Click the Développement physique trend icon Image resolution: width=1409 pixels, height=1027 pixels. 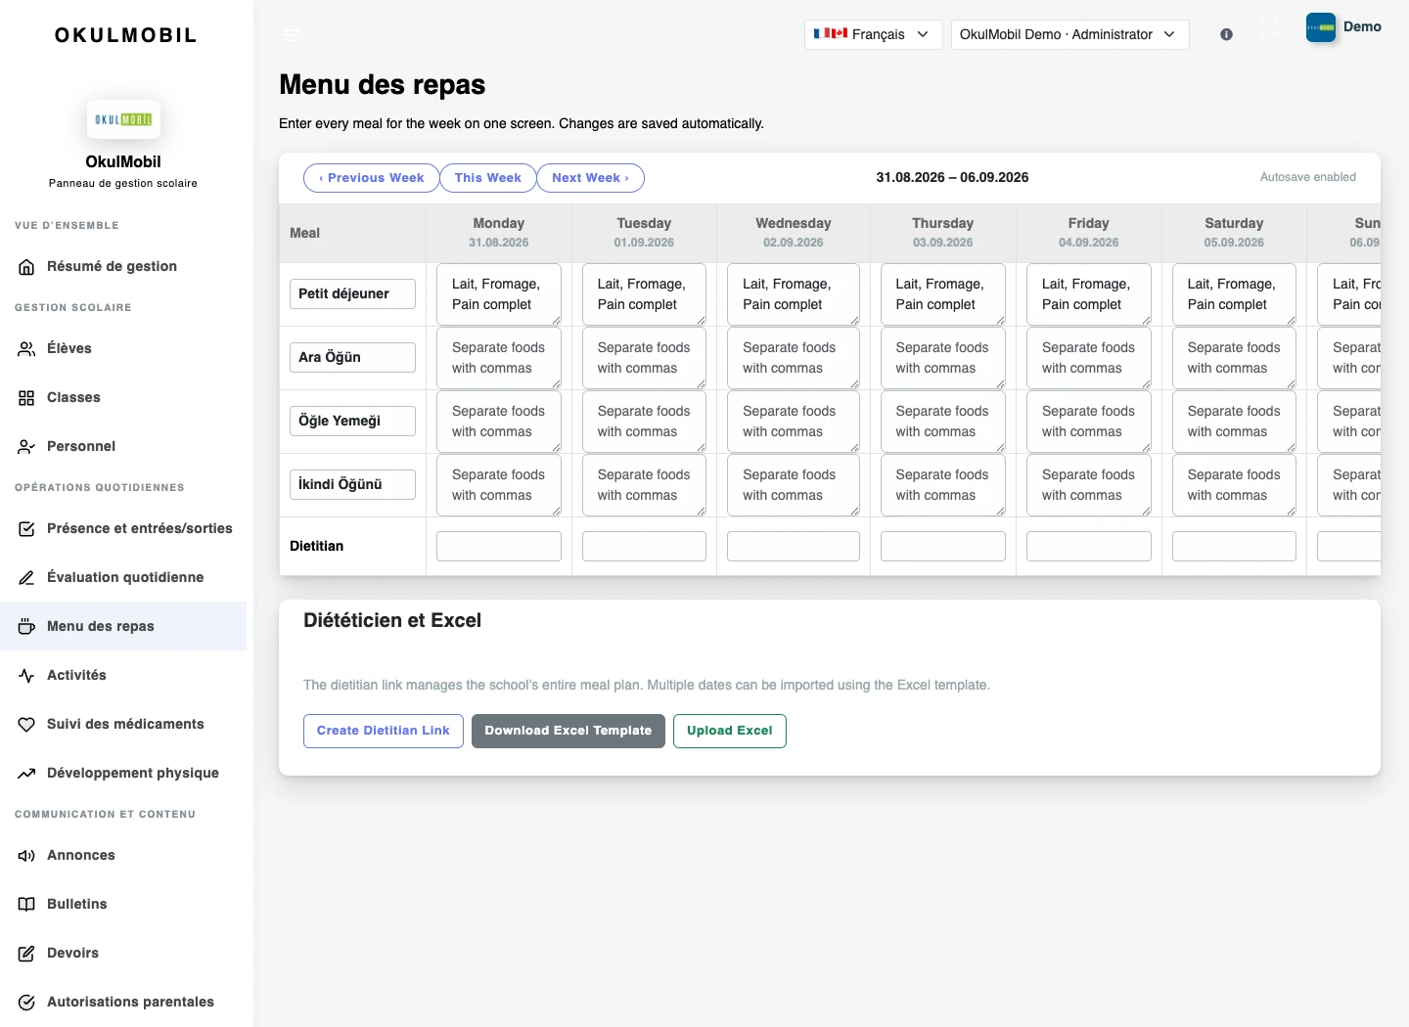pos(26,774)
